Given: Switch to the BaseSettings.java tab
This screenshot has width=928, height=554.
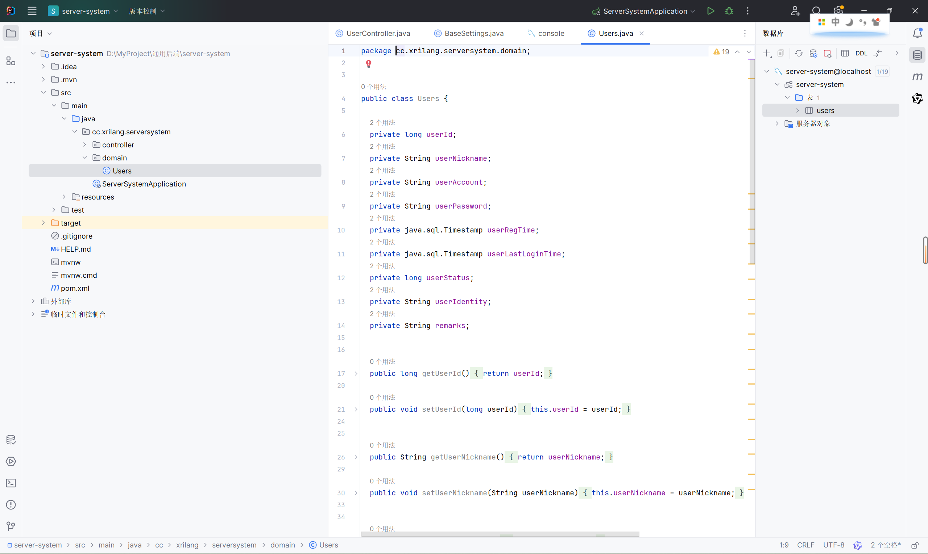Looking at the screenshot, I should [469, 33].
